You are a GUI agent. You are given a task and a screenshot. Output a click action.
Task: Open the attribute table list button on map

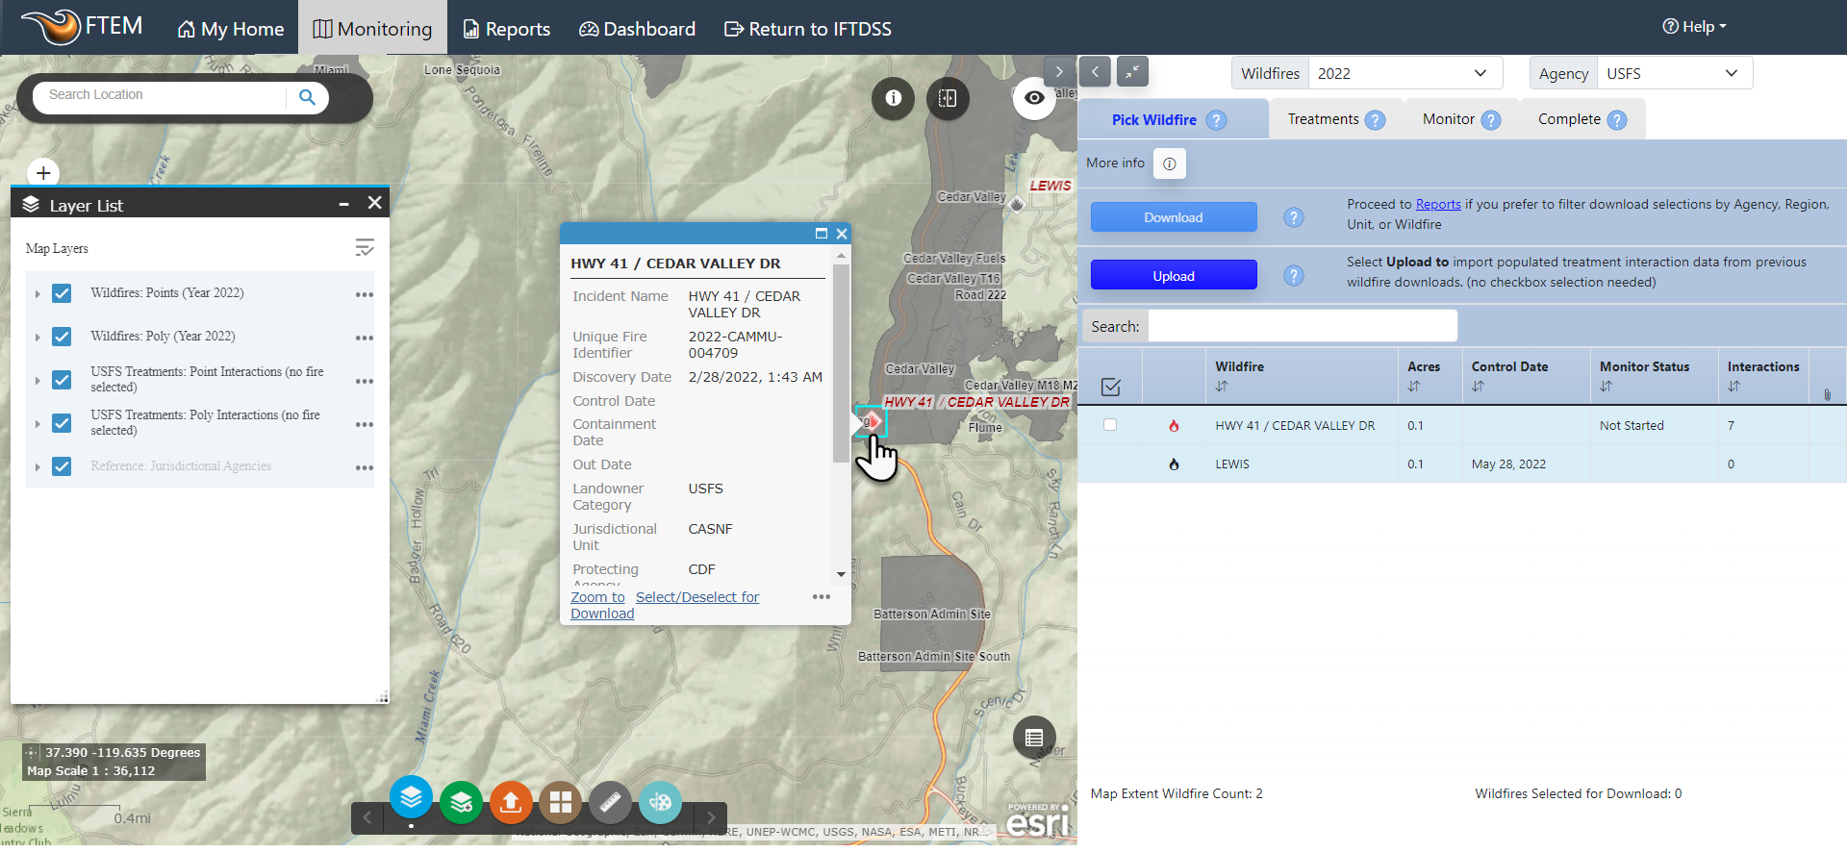click(x=1034, y=738)
